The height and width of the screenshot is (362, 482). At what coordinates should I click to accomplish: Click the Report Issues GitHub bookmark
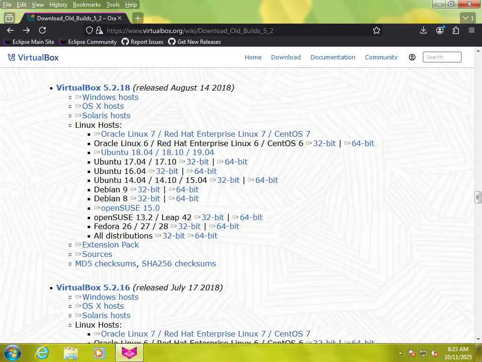pyautogui.click(x=143, y=42)
